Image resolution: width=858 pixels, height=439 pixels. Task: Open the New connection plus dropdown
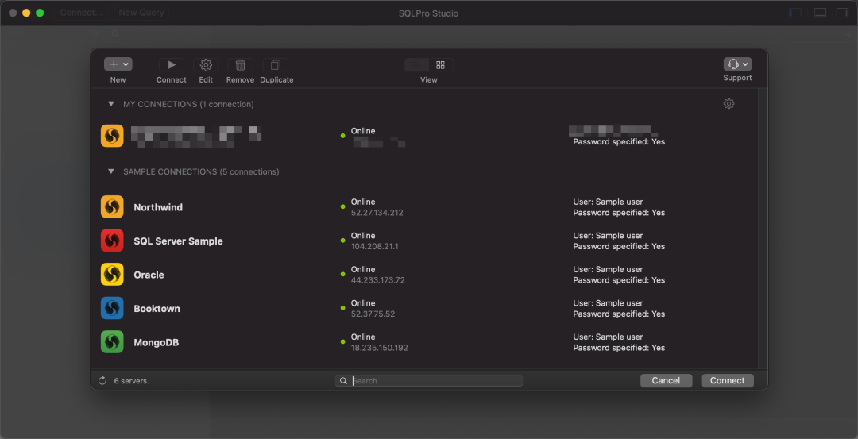click(x=118, y=64)
